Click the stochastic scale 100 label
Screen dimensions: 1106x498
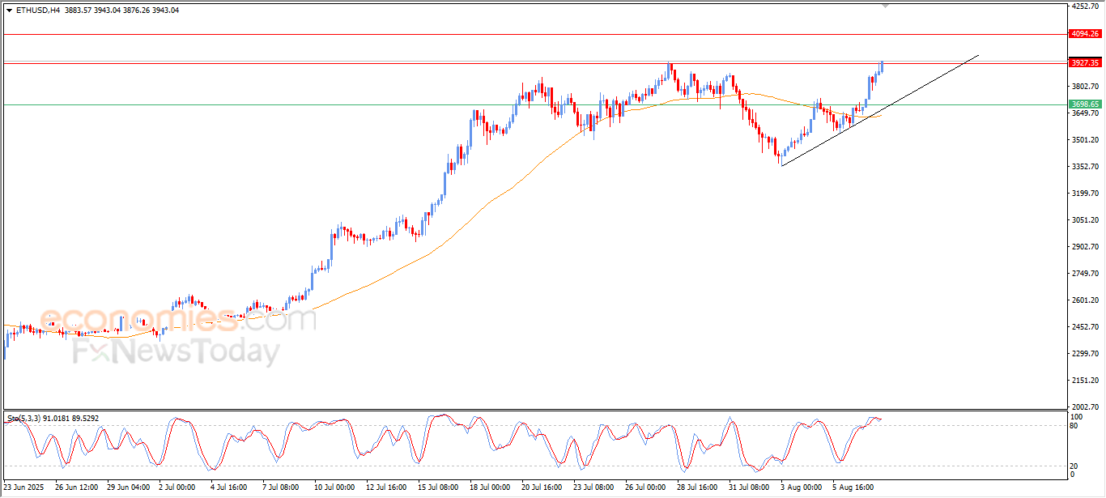1076,416
